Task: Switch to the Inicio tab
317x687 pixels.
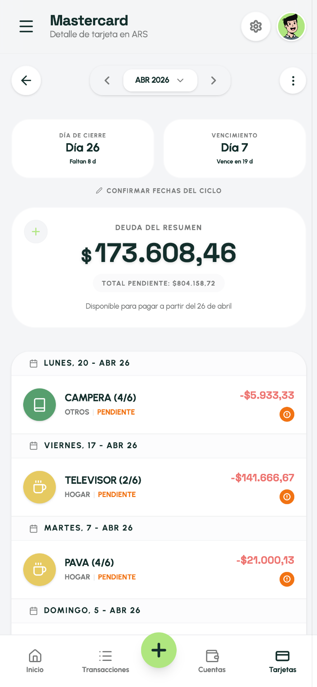Action: click(x=35, y=661)
